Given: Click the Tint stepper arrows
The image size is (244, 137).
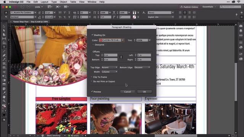Looking at the screenshot, I should [x=135, y=40].
